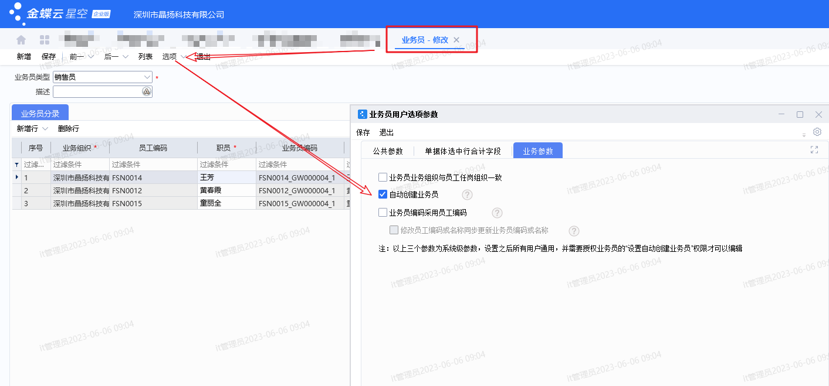This screenshot has width=829, height=386.
Task: Open the all-apps grid icon
Action: 45,40
